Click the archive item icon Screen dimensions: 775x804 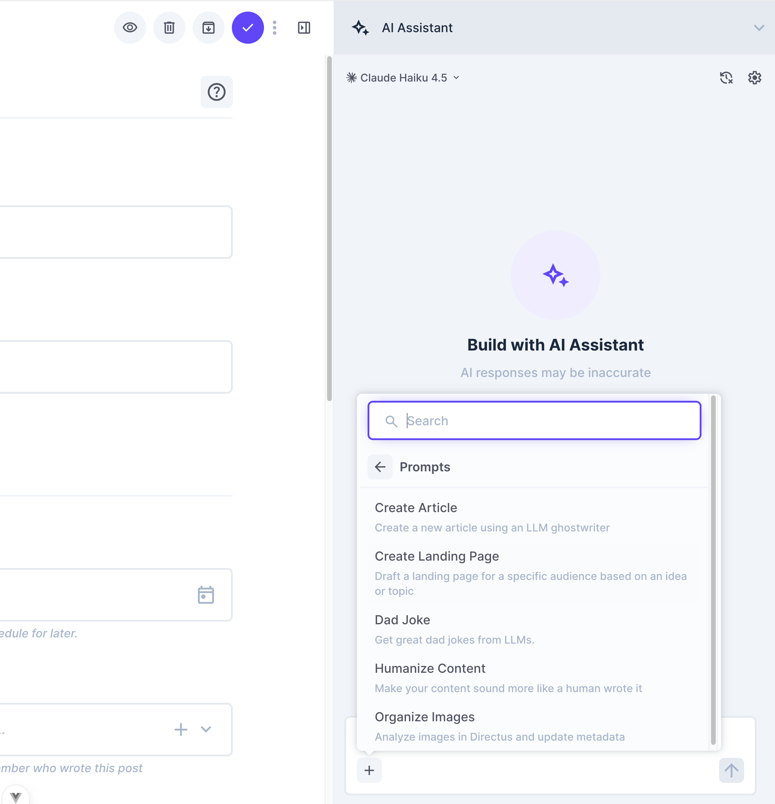[208, 28]
